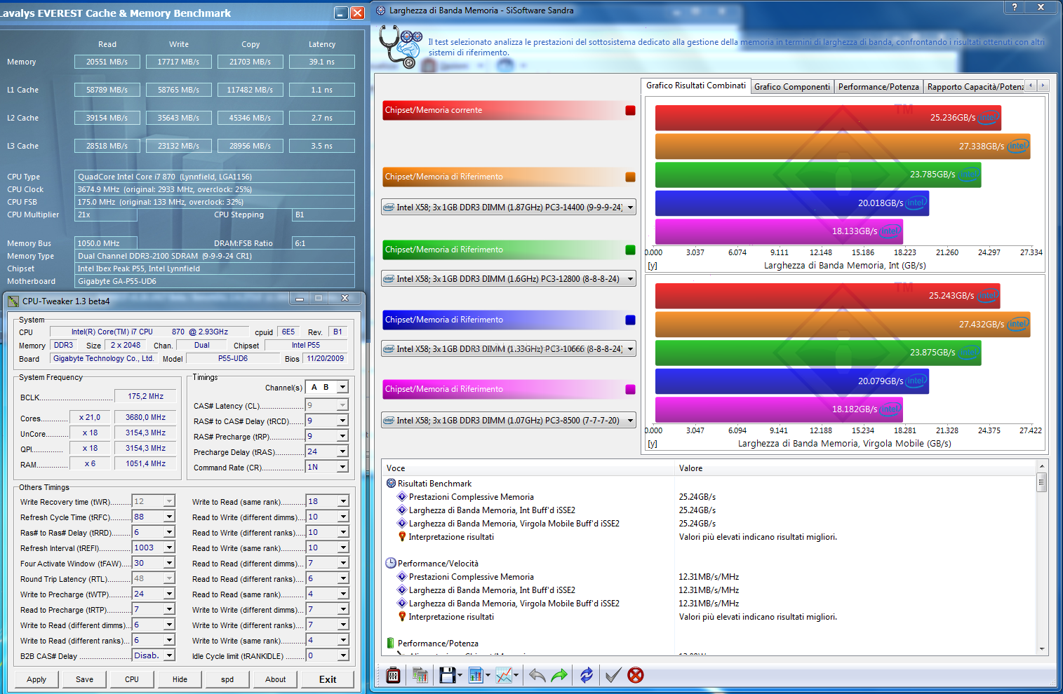Click the Risultati Benchmark icon in results list
This screenshot has width=1063, height=694.
click(x=391, y=483)
